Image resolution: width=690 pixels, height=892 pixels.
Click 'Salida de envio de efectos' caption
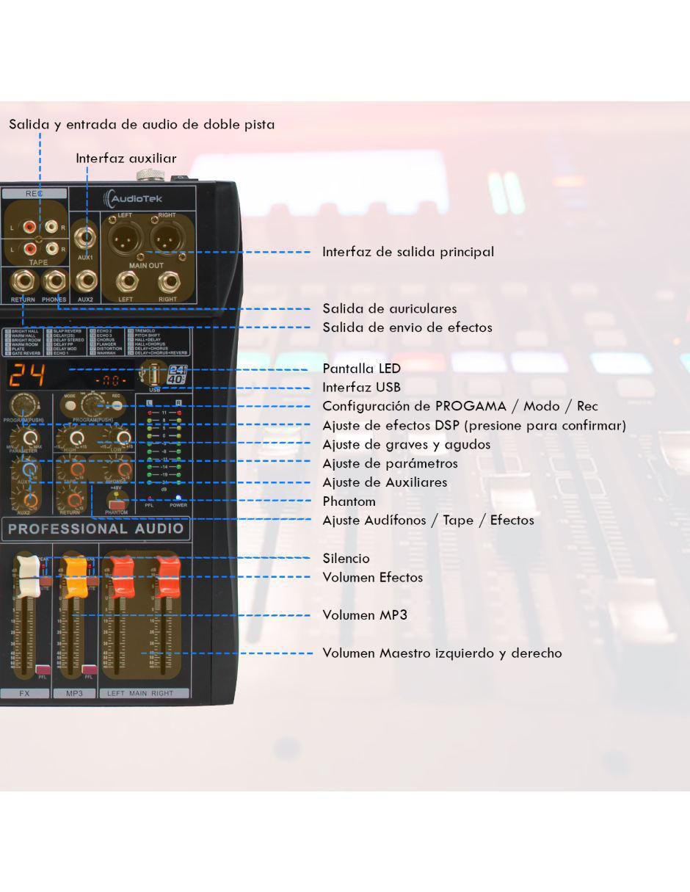pyautogui.click(x=407, y=327)
